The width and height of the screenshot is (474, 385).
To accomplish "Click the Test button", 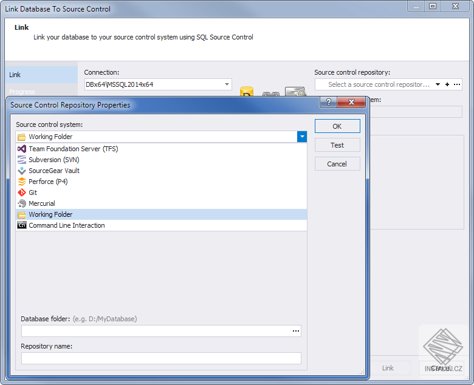I will pyautogui.click(x=337, y=145).
